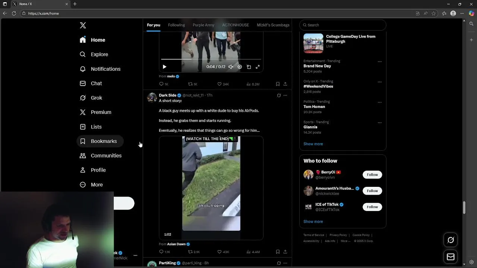This screenshot has width=477, height=268.
Task: Switch to For you tab
Action: point(154,25)
